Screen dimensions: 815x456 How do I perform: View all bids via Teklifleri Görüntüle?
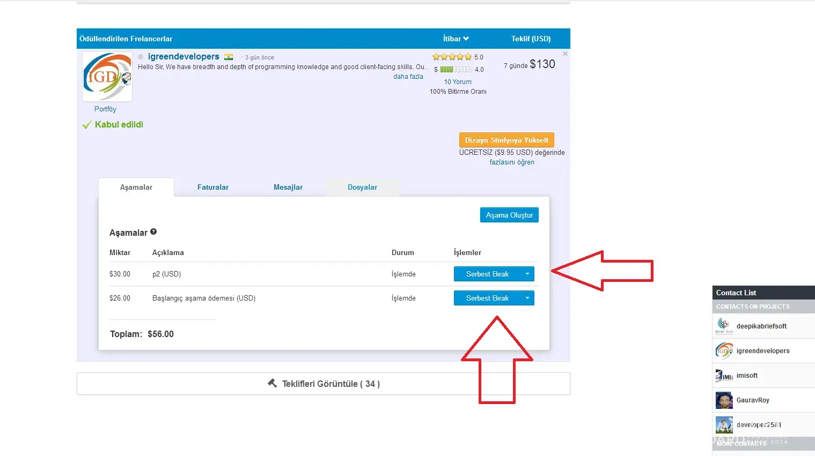coord(324,384)
